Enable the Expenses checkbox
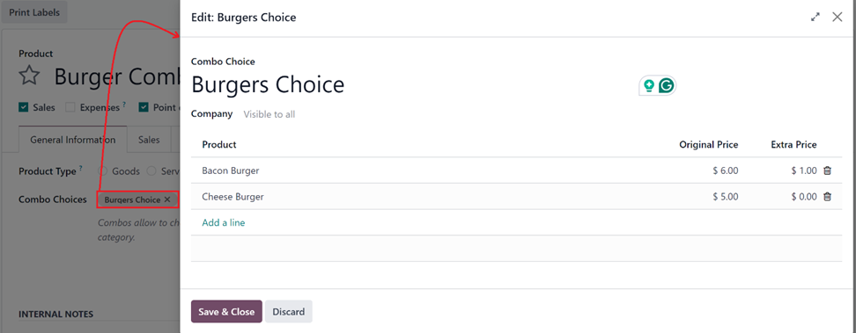Screen dimensions: 856x333 pos(70,107)
